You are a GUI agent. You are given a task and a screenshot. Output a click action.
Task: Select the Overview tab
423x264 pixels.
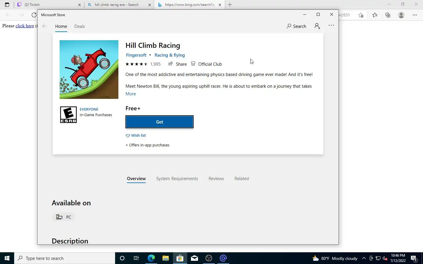point(136,179)
